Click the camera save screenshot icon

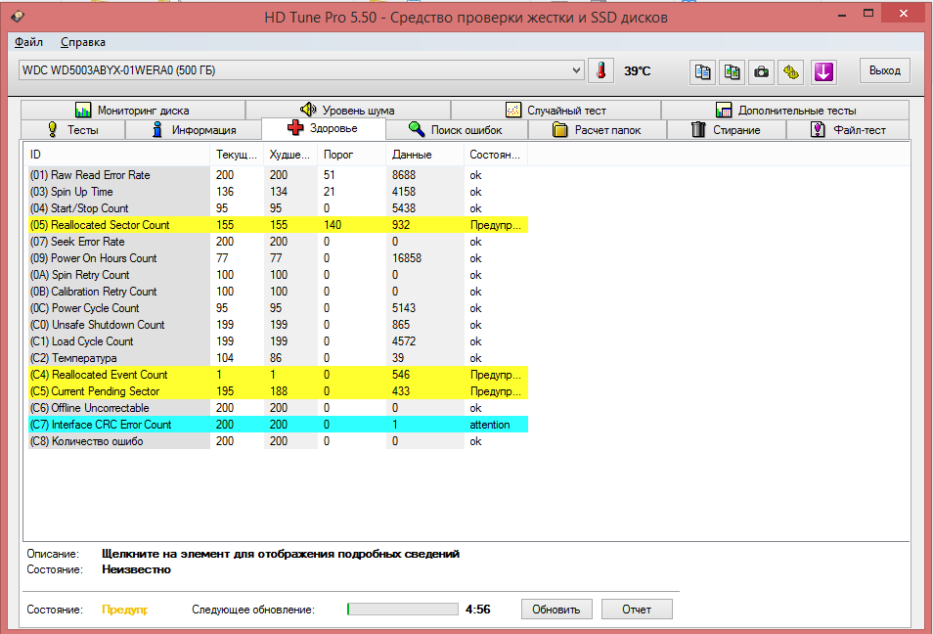pyautogui.click(x=761, y=72)
